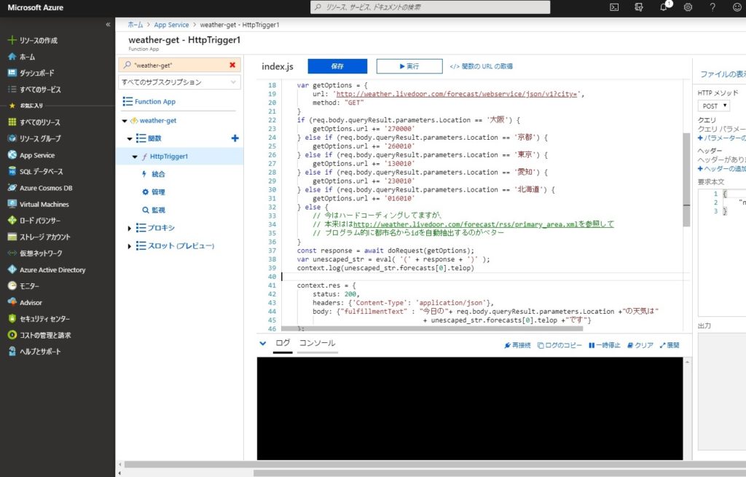Expand the スロット (プレビュー) tree node
Screen dimensions: 746x477
130,246
